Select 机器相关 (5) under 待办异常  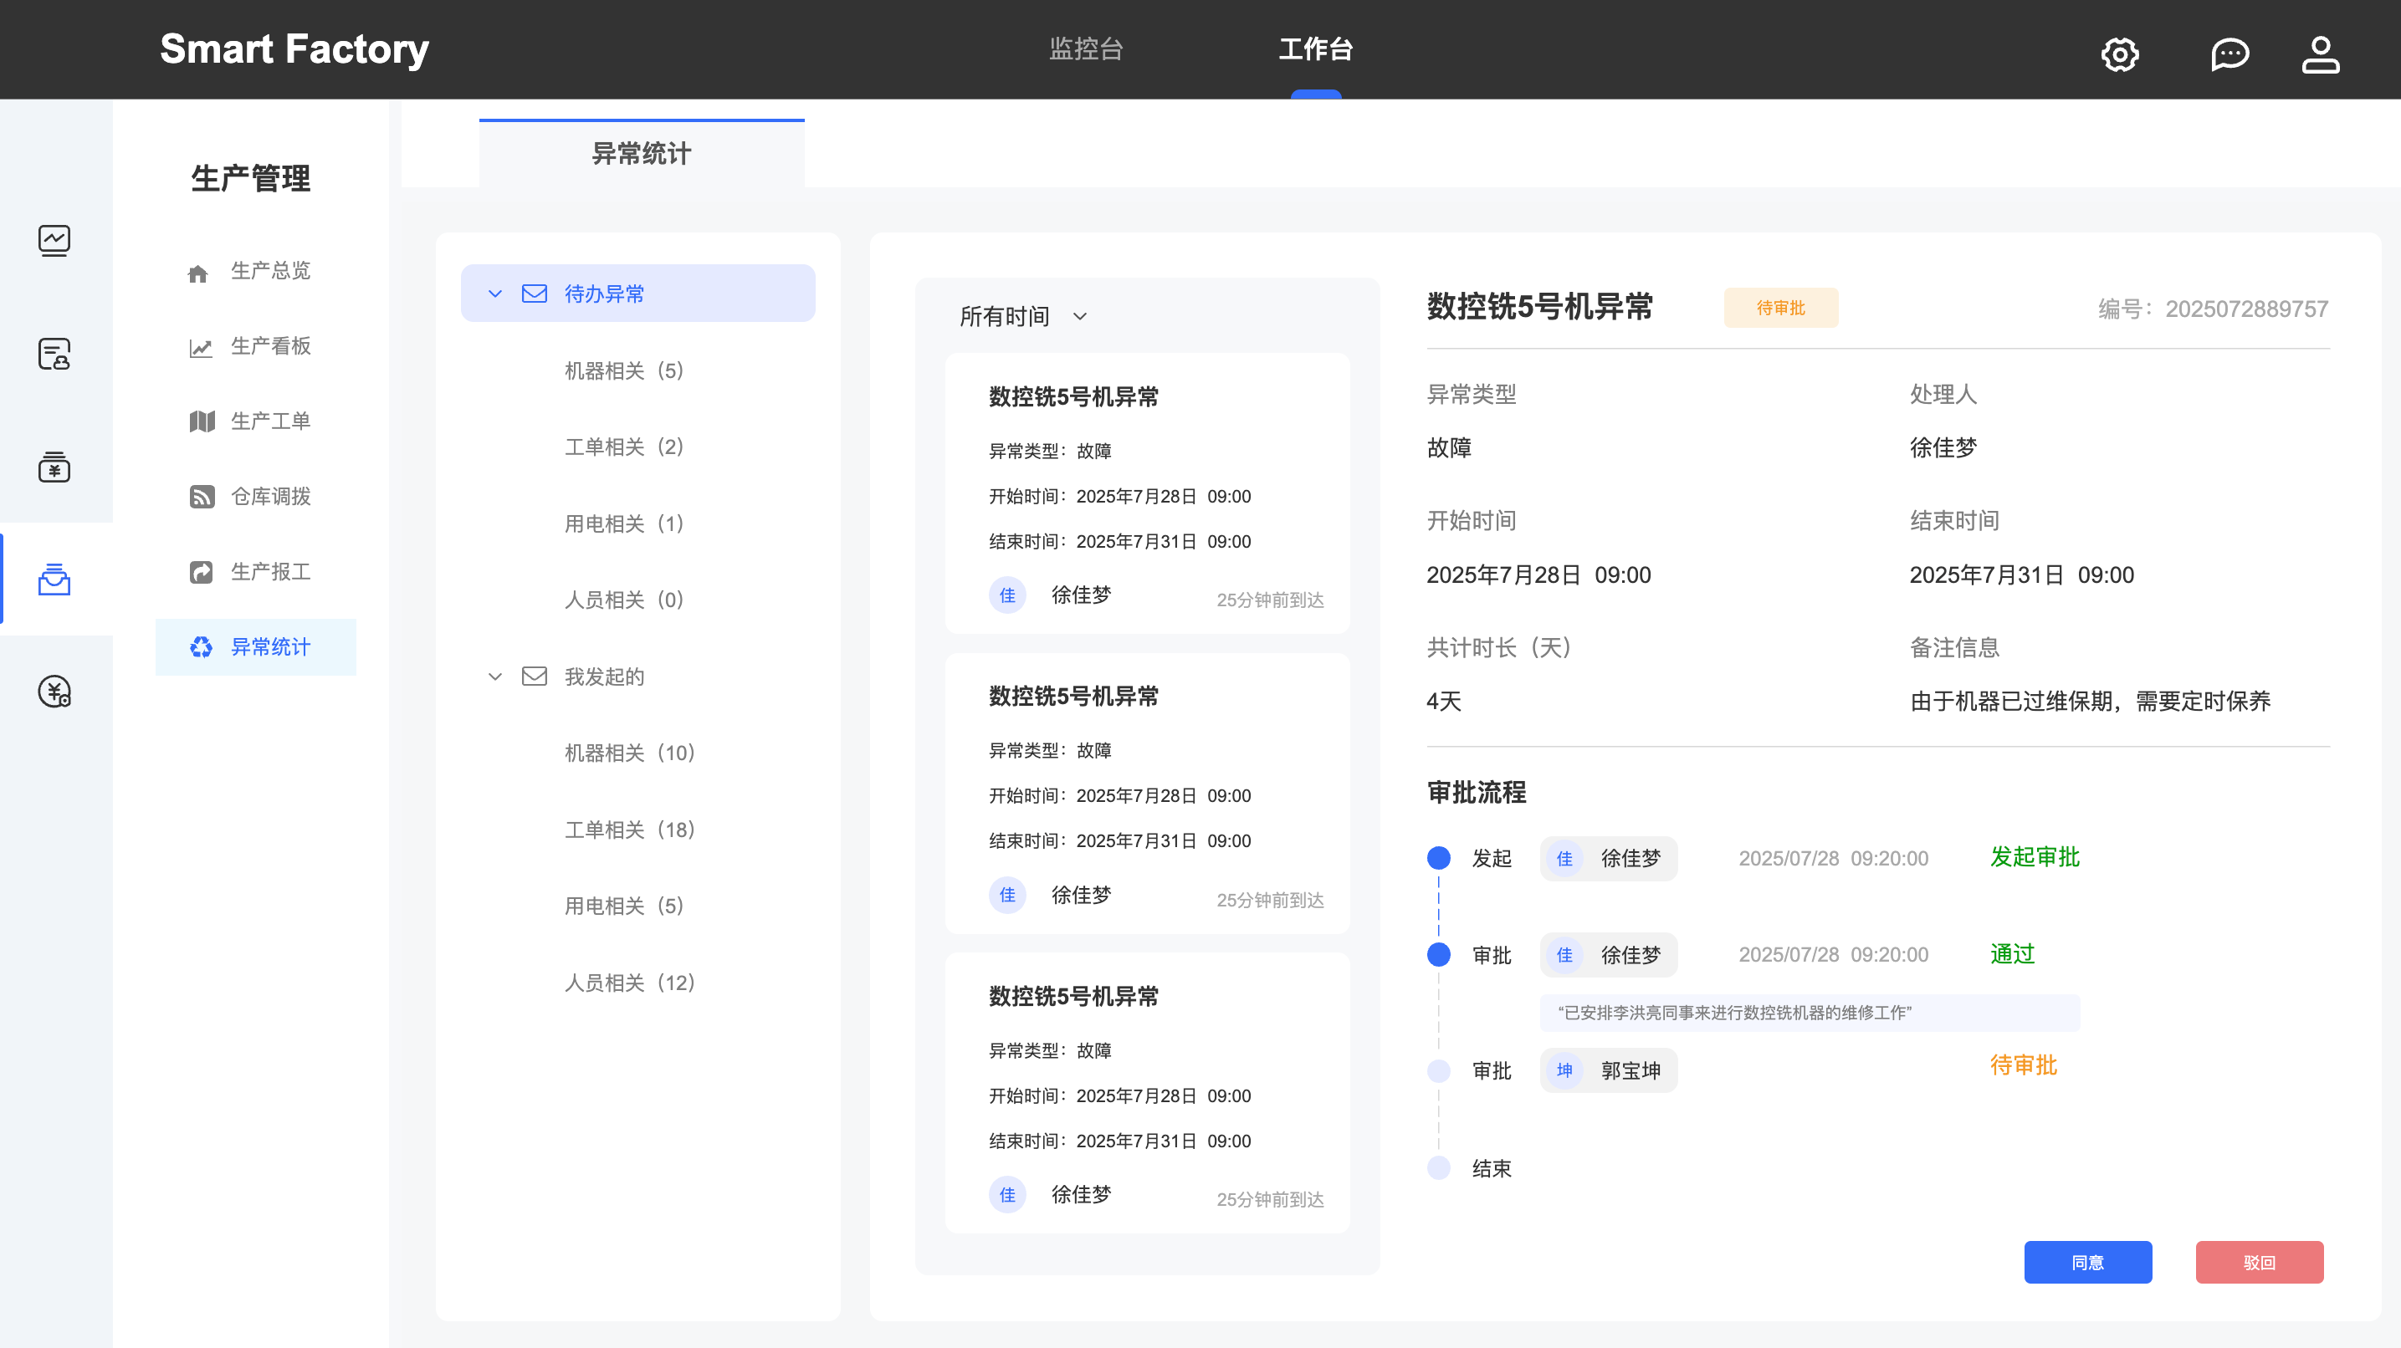[623, 370]
